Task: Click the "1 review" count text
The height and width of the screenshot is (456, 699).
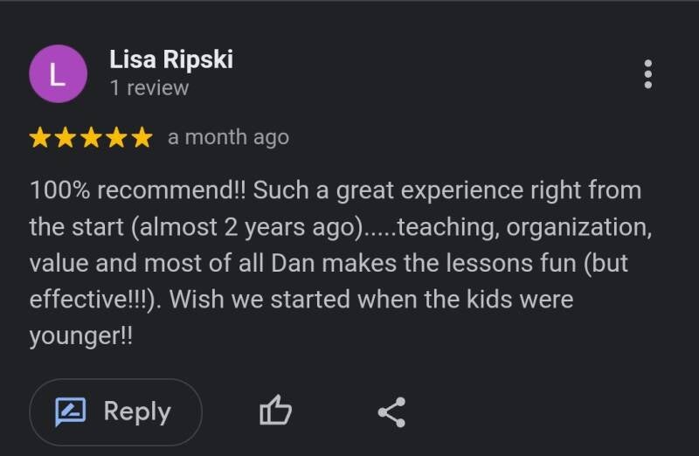Action: pyautogui.click(x=149, y=88)
